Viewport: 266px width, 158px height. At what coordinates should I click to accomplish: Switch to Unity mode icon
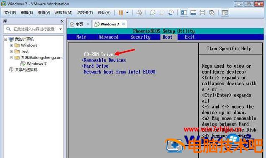coord(212,12)
